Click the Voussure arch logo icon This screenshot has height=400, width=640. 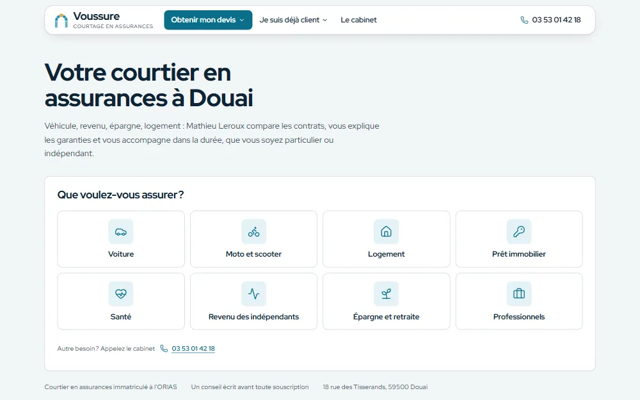(x=61, y=20)
